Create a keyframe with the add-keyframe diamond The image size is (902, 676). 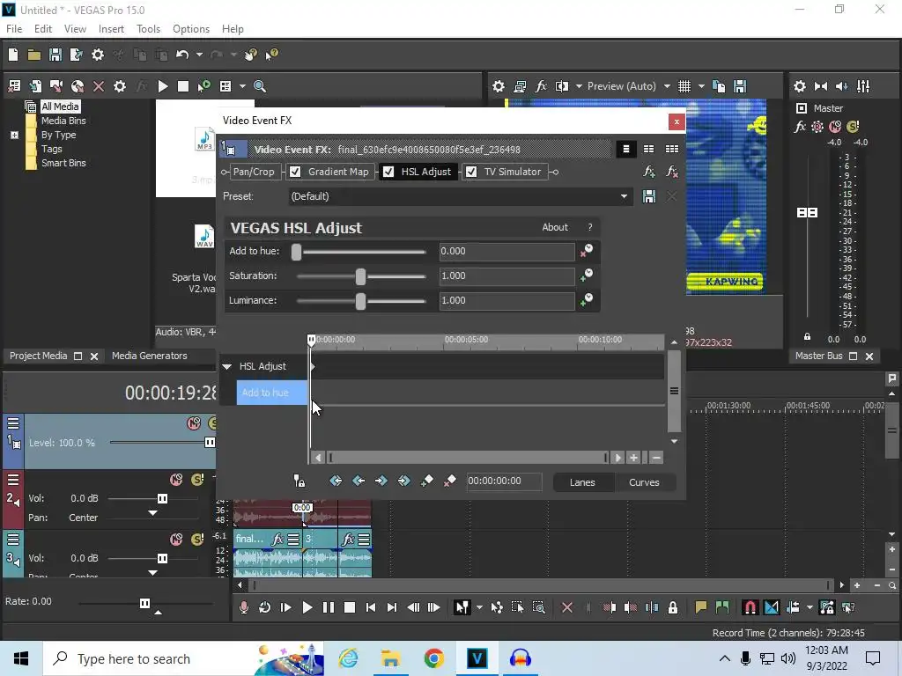(427, 481)
